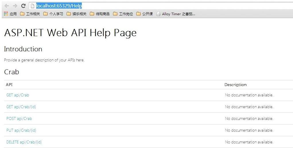
Task: Open the 公开课 bookmark folder
Action: click(x=145, y=14)
